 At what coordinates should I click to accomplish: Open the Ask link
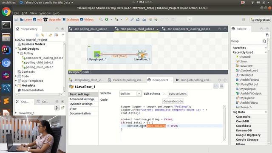pos(40,20)
